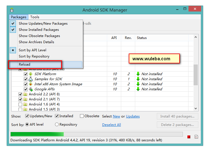The image size is (209, 152).
Task: Select the Google APIs row name
Action: pyautogui.click(x=45, y=89)
